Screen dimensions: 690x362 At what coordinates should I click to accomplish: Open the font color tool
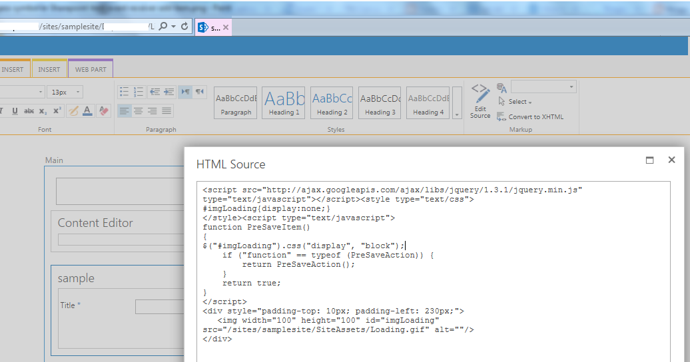(87, 111)
